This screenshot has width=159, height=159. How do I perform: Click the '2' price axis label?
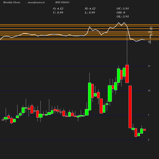pos(149,140)
